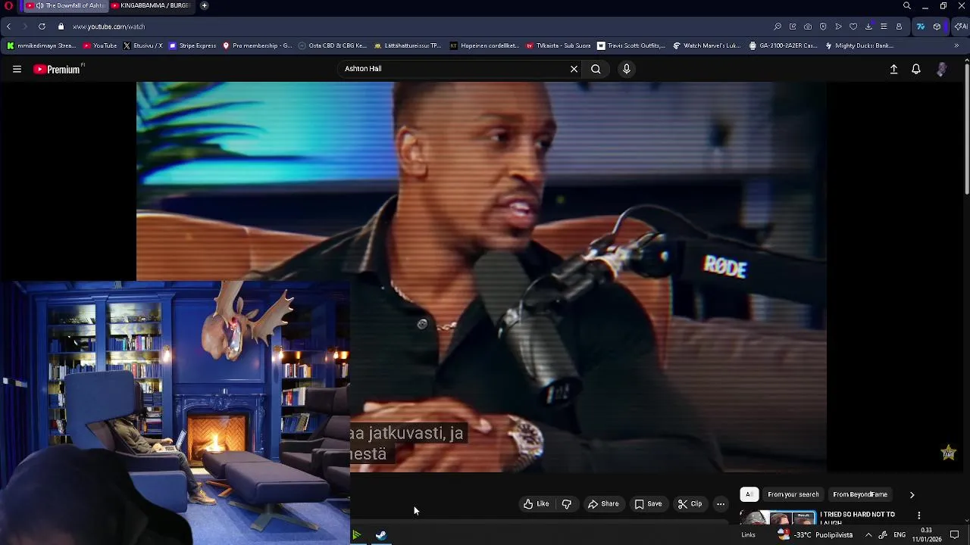Open more actions ellipsis under video
Screen dimensions: 970x545
[x=721, y=504]
